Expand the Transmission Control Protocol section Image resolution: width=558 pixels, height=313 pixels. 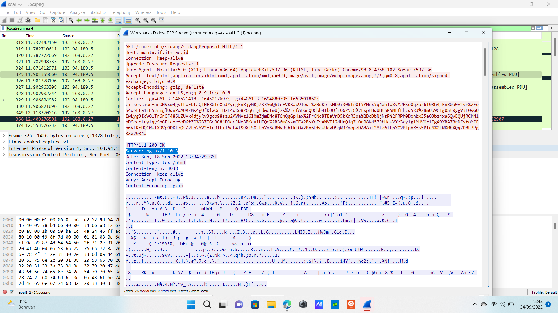click(4, 154)
